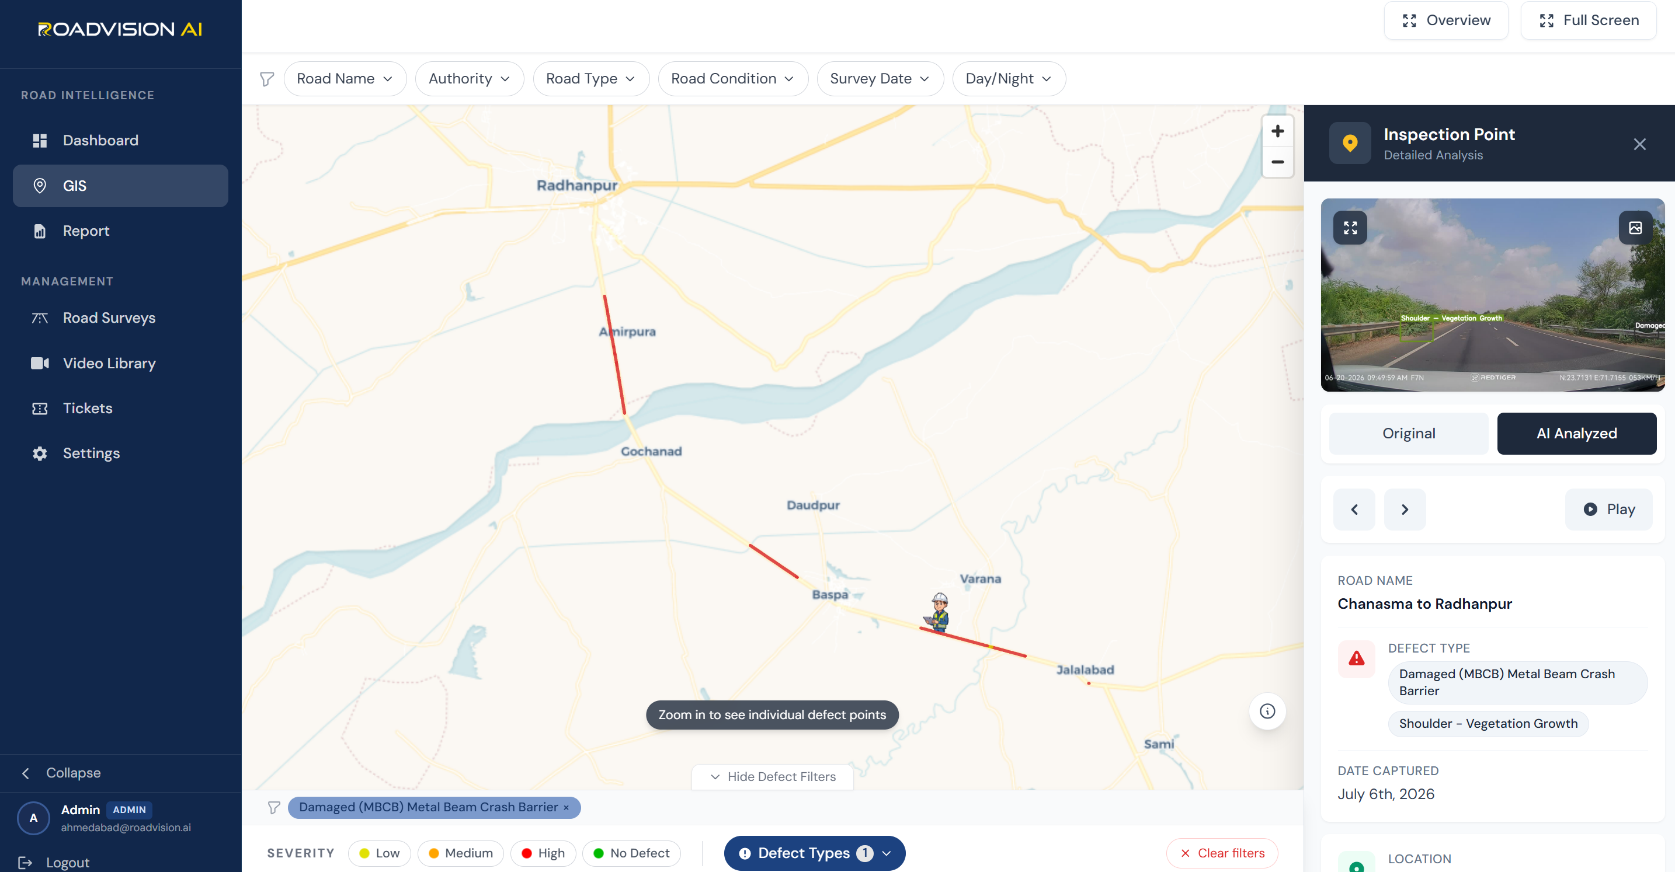
Task: Collapse the sidebar navigation
Action: [x=61, y=773]
